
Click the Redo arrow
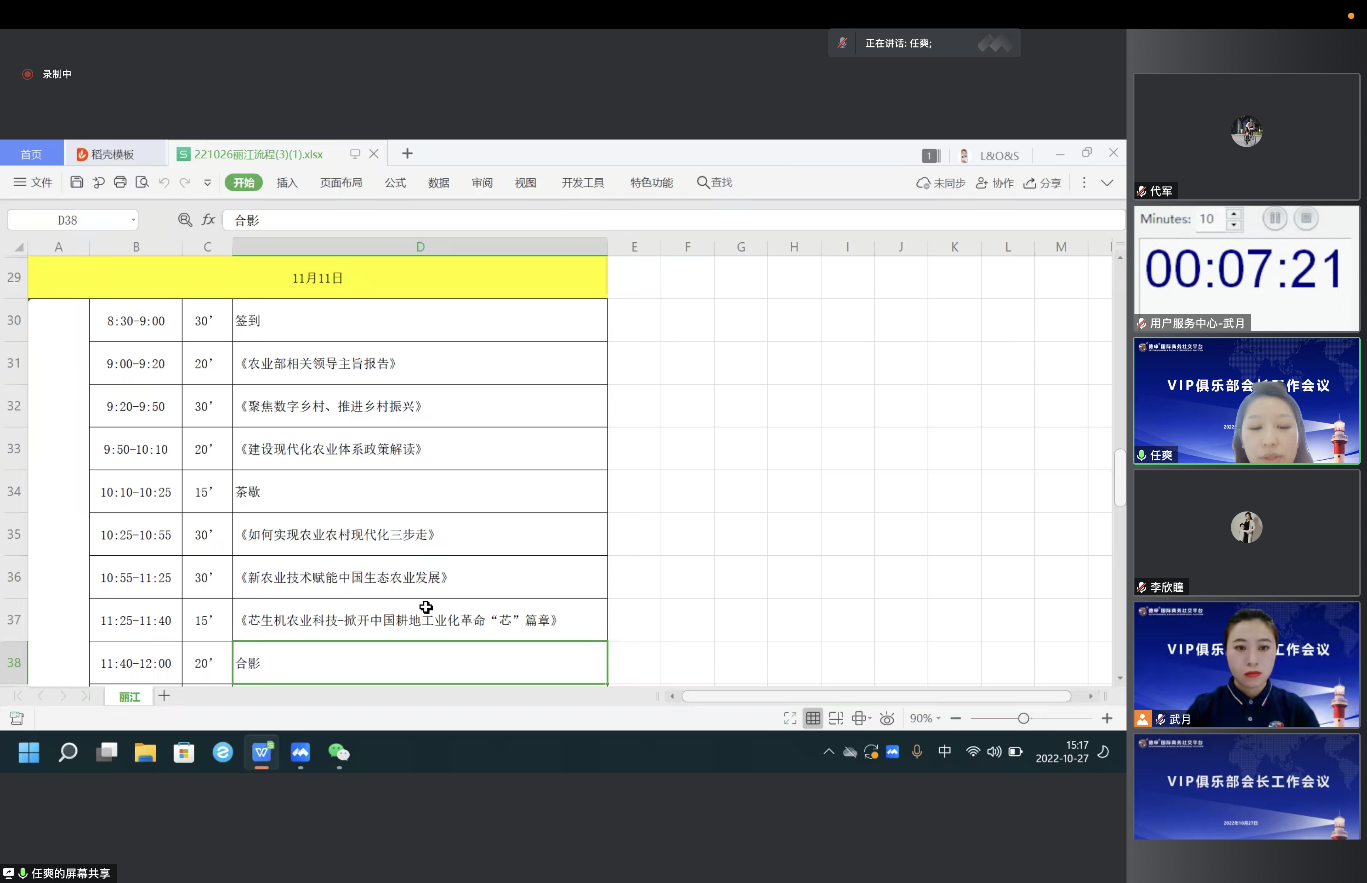coord(185,182)
